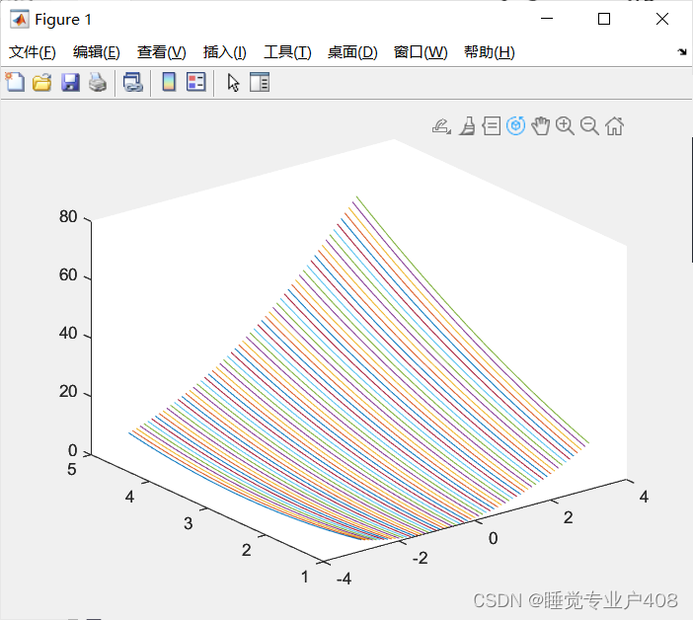693x620 pixels.
Task: Open the 窗口(W) menu
Action: point(421,52)
